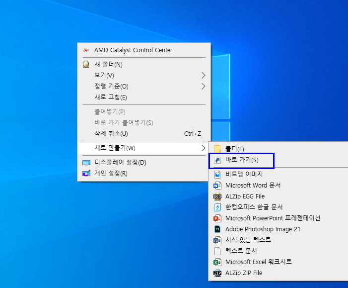This screenshot has width=348, height=288.
Task: Click the rich text icon beside 서식 있는 텍스트
Action: point(217,240)
